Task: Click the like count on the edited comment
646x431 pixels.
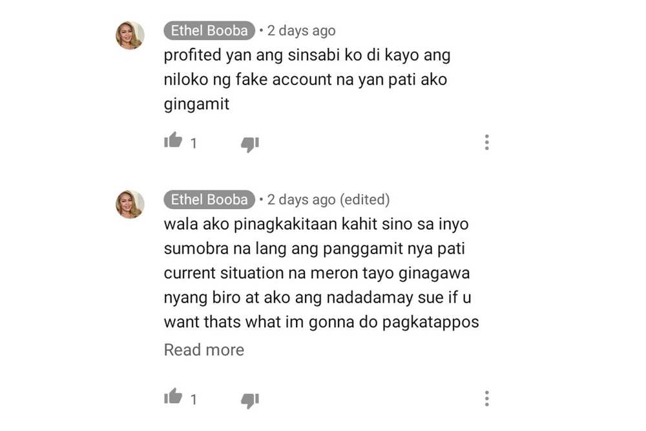Action: click(193, 400)
